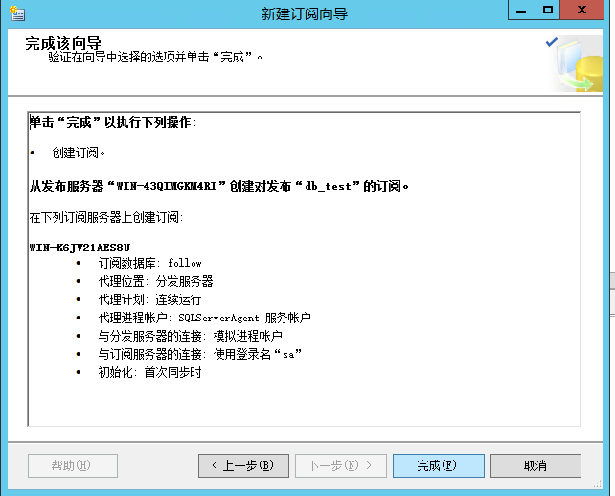Click the window title 新建订阅向导
This screenshot has height=496, width=615.
pos(305,14)
